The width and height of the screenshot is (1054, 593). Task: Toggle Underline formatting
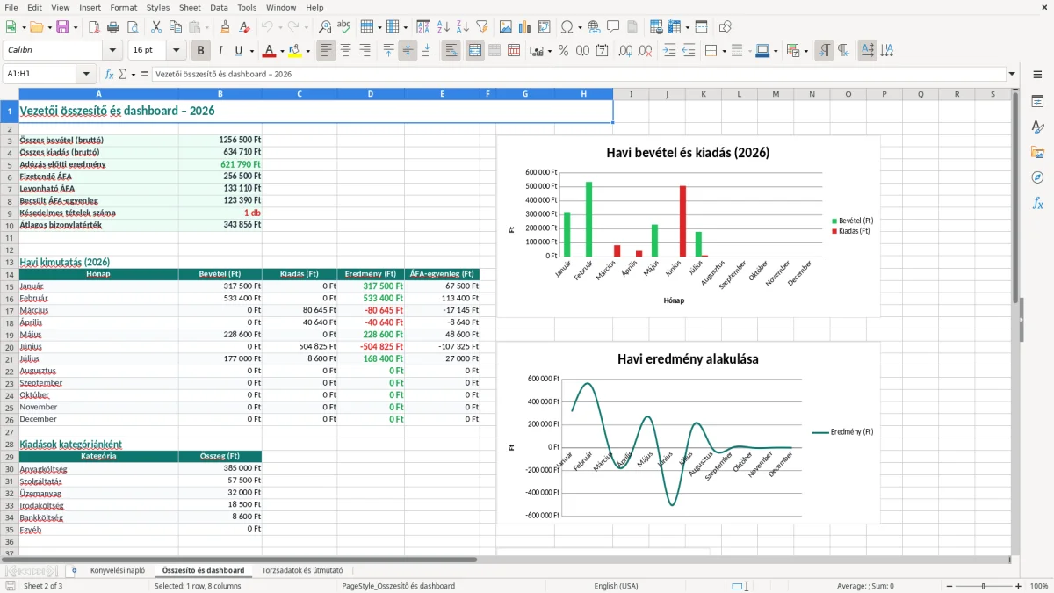pyautogui.click(x=239, y=51)
